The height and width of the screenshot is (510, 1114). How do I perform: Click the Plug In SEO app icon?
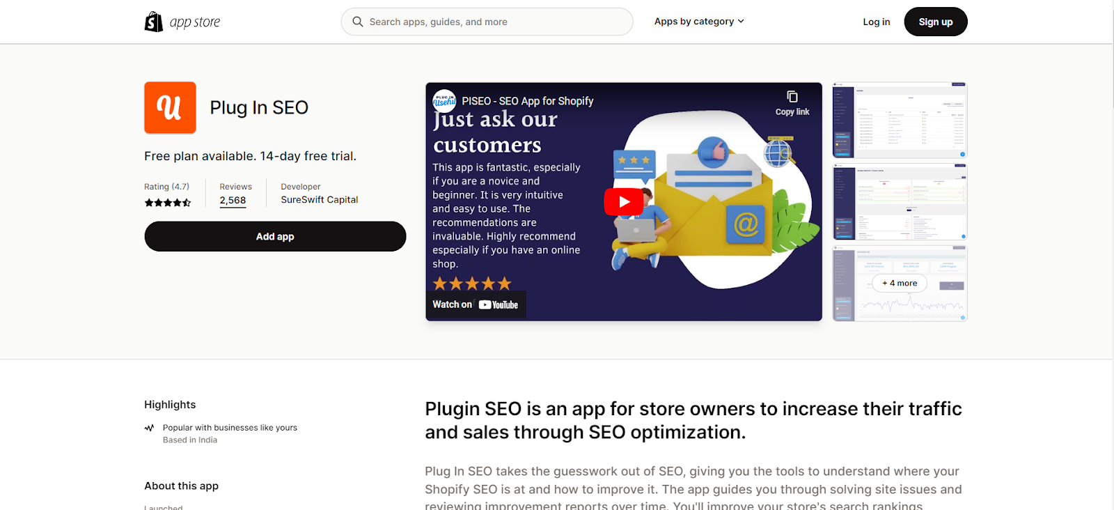(170, 108)
